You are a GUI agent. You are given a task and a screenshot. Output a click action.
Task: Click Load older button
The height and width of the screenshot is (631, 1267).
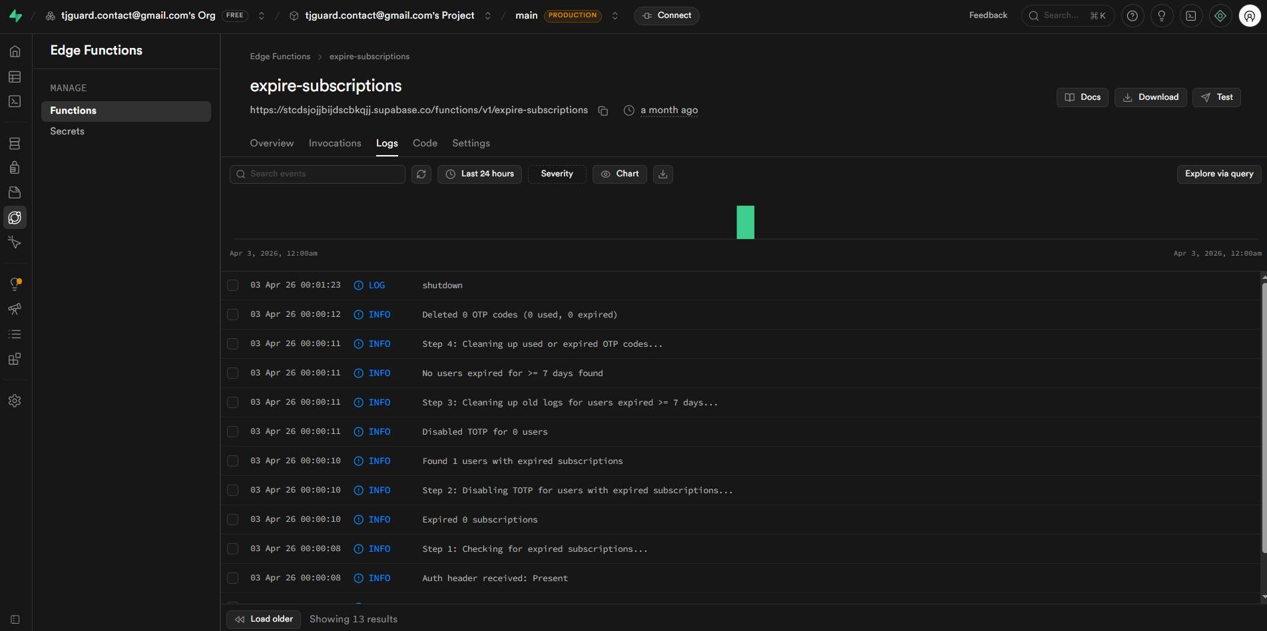tap(264, 619)
